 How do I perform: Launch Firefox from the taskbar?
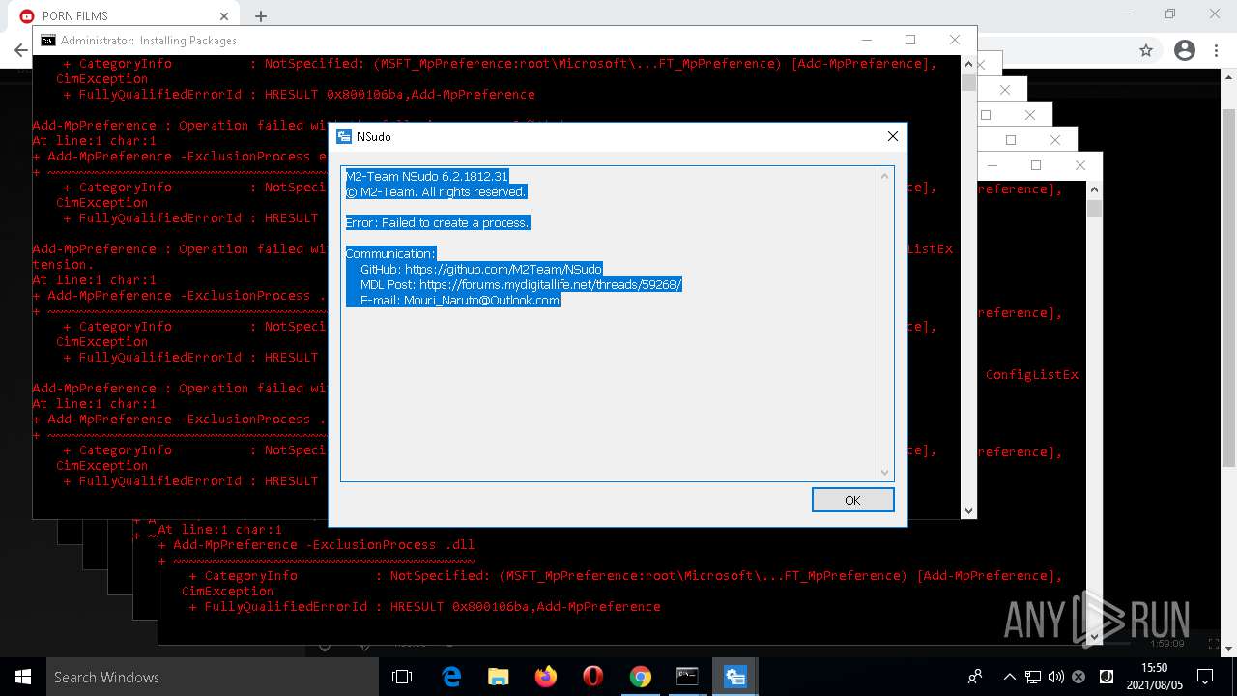pos(546,677)
